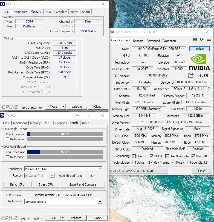
Task: Take a screenshot with GPU-Z camera icon
Action: coord(195,40)
